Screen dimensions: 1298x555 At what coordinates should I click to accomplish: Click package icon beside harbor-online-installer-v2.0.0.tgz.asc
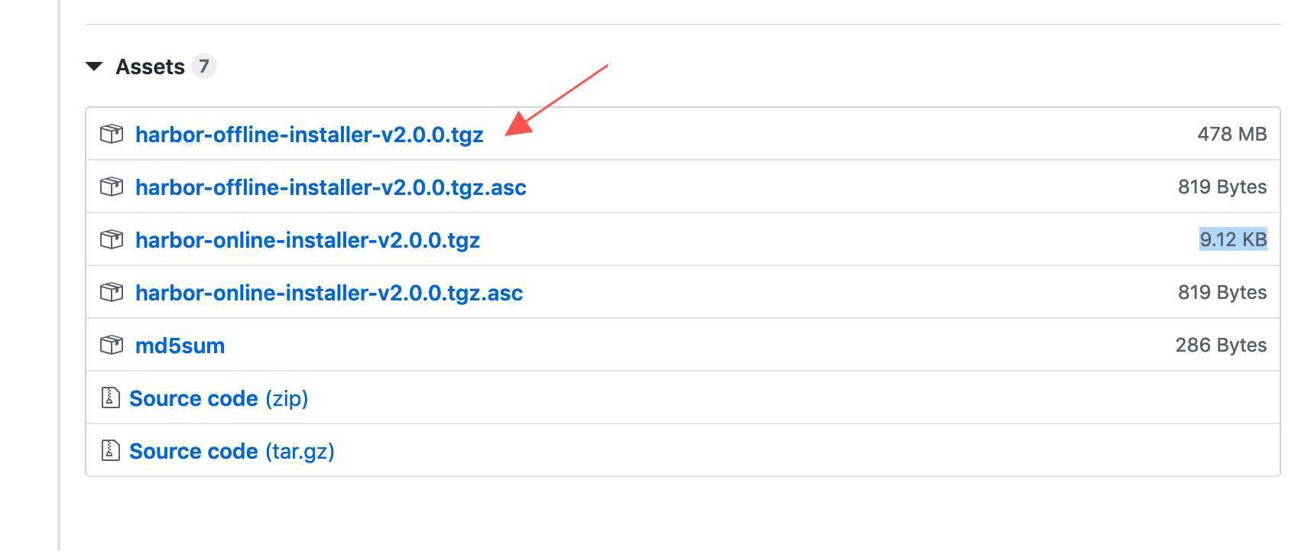tap(112, 293)
